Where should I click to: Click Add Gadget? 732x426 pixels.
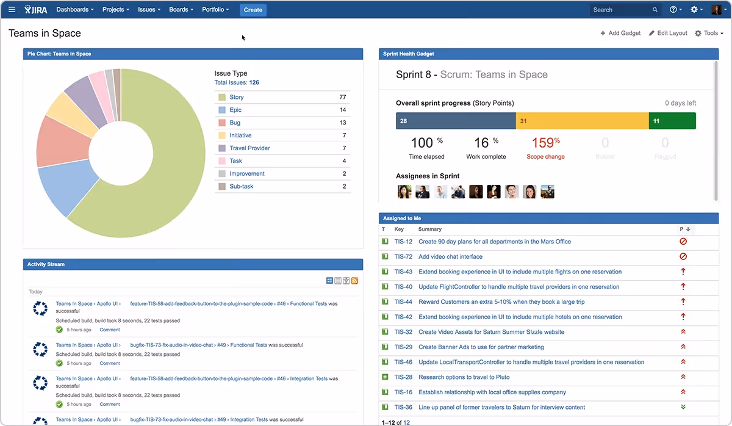(620, 33)
